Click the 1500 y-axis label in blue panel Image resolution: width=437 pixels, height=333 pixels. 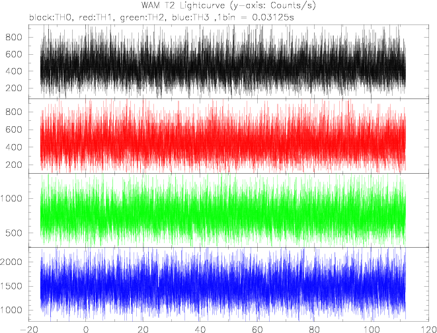click(x=11, y=286)
